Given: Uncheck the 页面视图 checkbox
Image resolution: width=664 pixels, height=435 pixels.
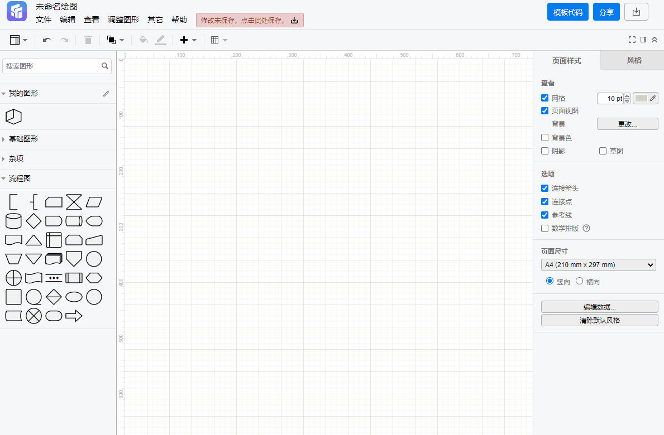Looking at the screenshot, I should pos(545,111).
